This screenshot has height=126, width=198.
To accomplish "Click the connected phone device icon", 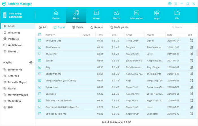I will click(x=5, y=15).
